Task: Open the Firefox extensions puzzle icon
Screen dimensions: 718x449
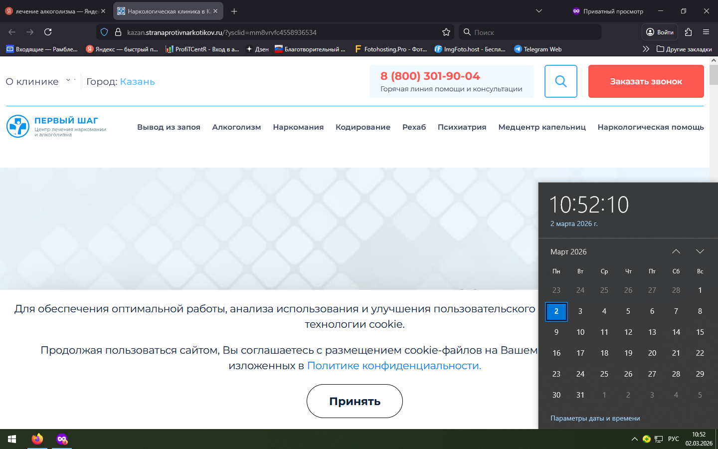Action: tap(688, 32)
